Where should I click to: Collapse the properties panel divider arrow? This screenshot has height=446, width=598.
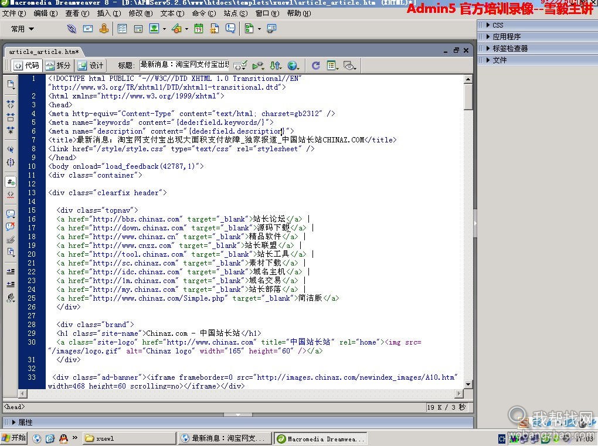point(238,415)
